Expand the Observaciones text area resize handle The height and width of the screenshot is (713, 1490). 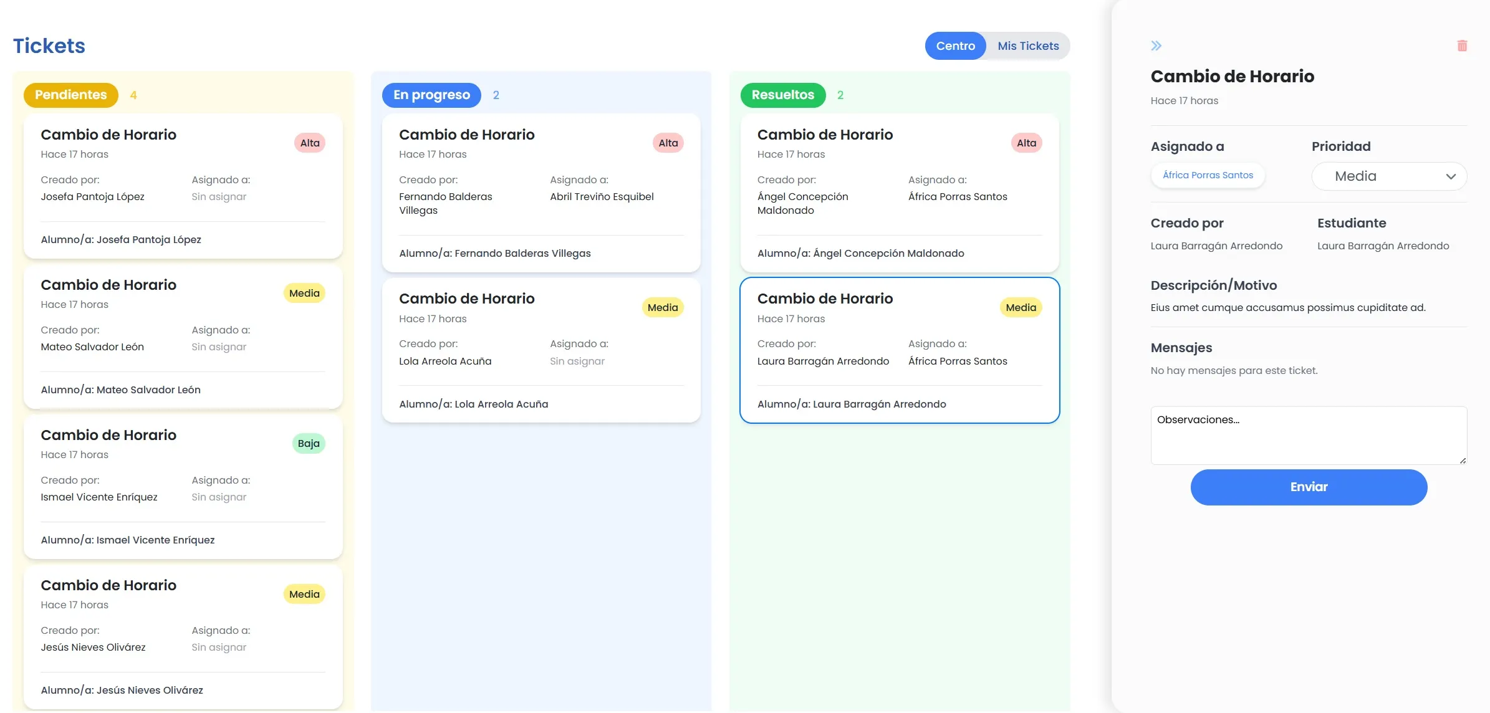point(1463,461)
